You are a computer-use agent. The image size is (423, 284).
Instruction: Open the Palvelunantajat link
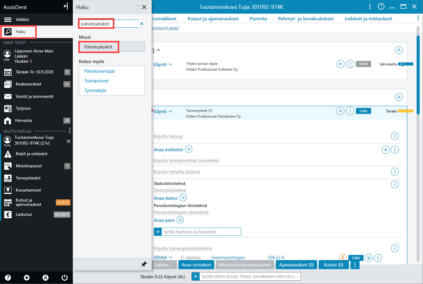(x=100, y=71)
